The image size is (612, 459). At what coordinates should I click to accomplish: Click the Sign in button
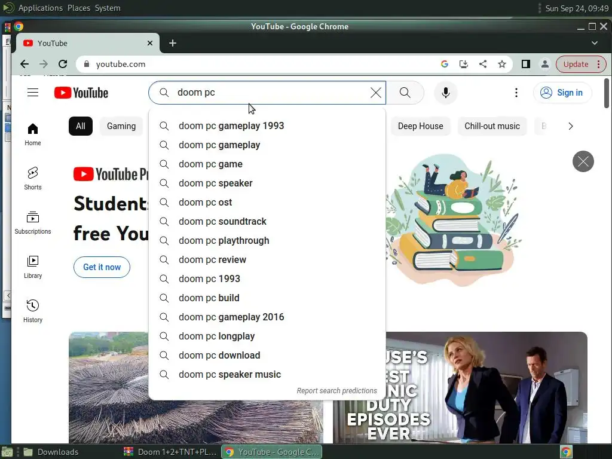coord(562,93)
